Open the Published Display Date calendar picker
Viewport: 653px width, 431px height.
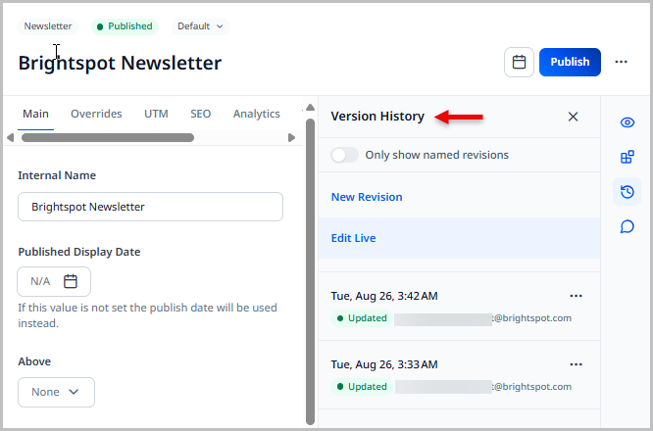pyautogui.click(x=71, y=282)
